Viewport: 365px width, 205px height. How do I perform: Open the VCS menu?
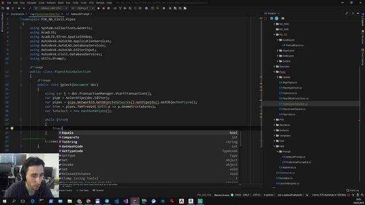coord(91,3)
